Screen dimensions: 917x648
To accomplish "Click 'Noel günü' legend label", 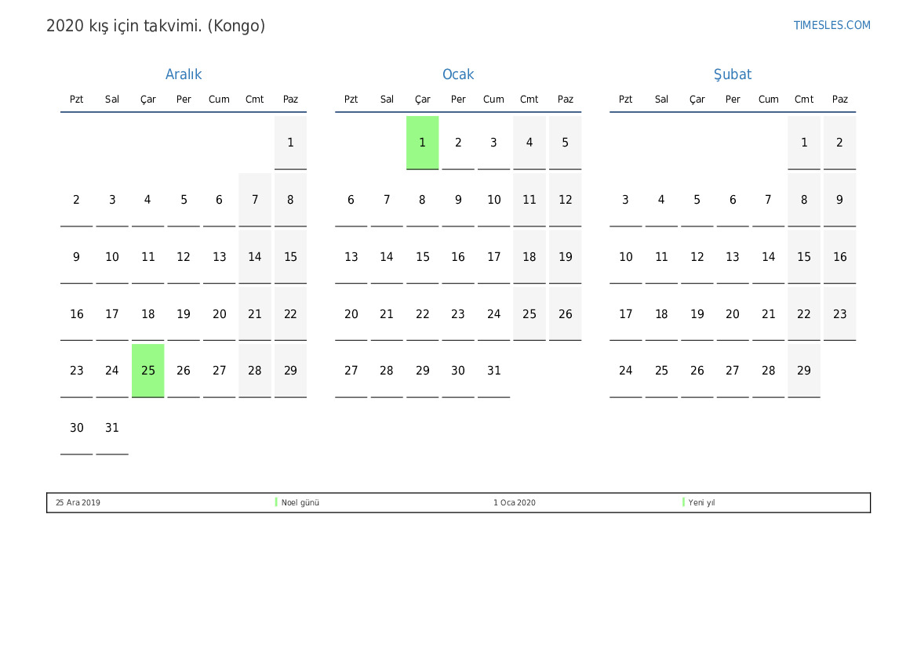I will (300, 502).
